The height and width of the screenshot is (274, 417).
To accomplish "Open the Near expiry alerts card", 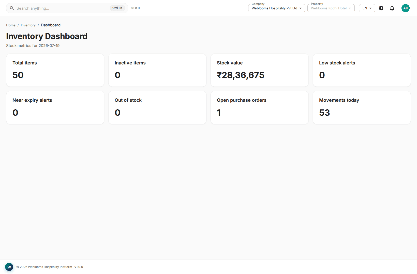I will pos(55,108).
